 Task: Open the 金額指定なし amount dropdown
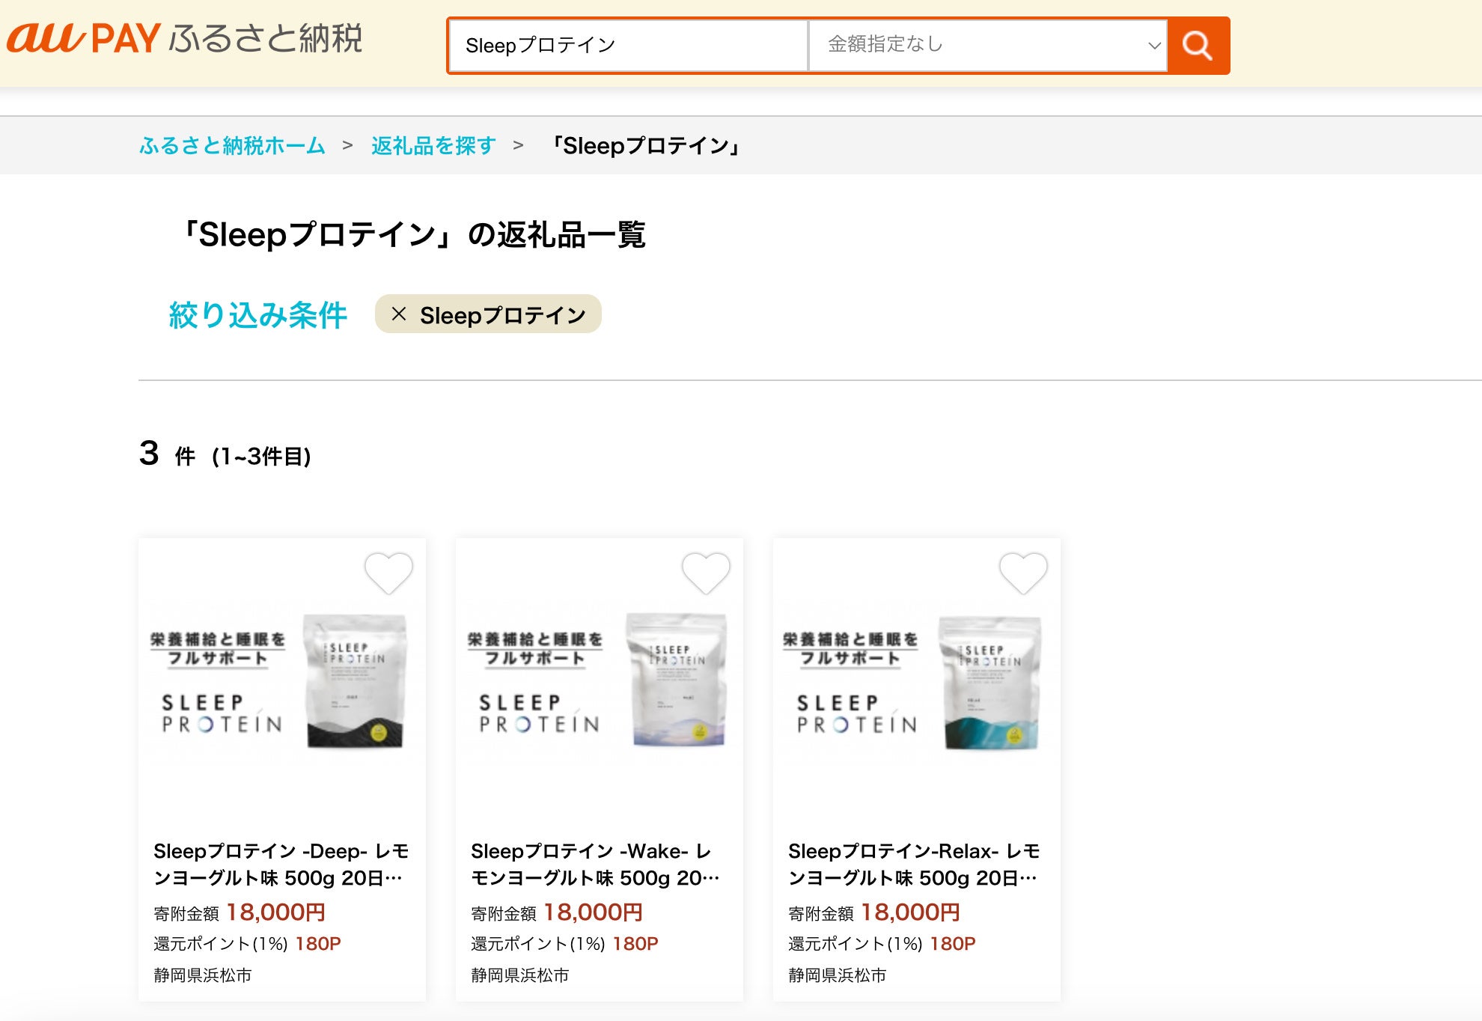(x=987, y=45)
